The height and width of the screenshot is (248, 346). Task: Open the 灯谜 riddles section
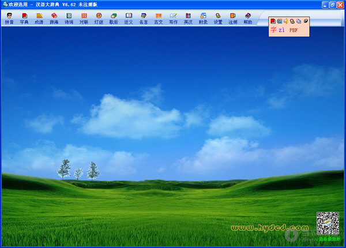[x=99, y=18]
